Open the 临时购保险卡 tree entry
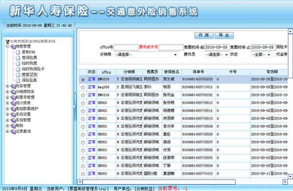Screen dimensions: 293x191 click(x=33, y=69)
